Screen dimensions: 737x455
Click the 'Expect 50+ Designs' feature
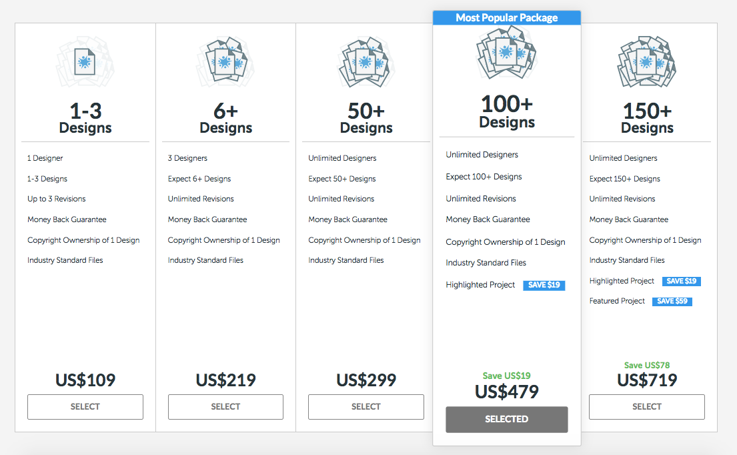click(x=342, y=179)
